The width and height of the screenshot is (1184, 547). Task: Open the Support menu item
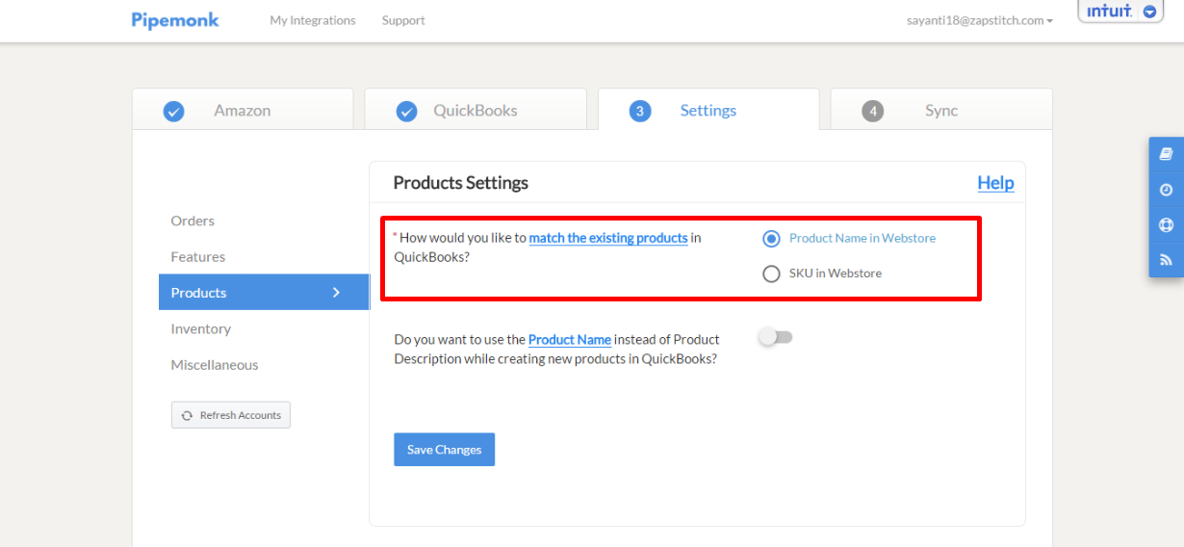(x=403, y=20)
